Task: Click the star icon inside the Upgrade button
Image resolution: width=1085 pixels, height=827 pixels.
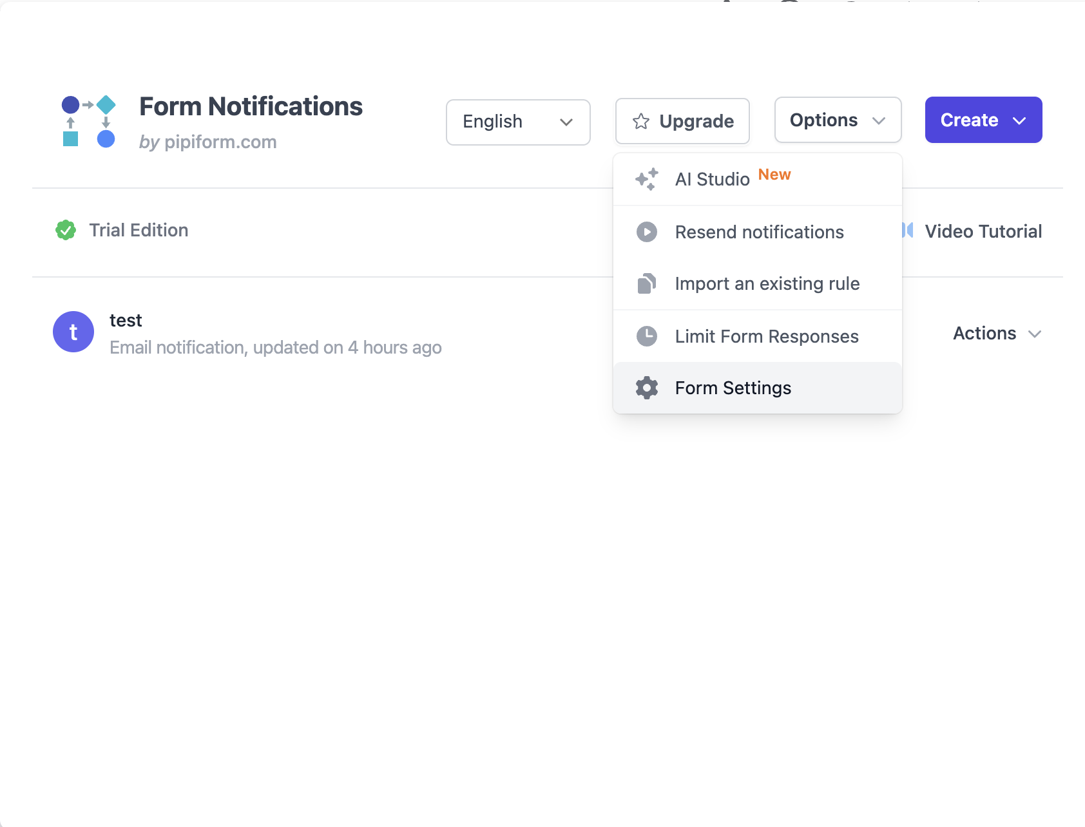Action: (641, 121)
